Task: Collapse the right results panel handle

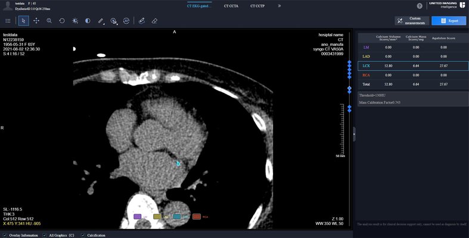Action: tap(353, 134)
